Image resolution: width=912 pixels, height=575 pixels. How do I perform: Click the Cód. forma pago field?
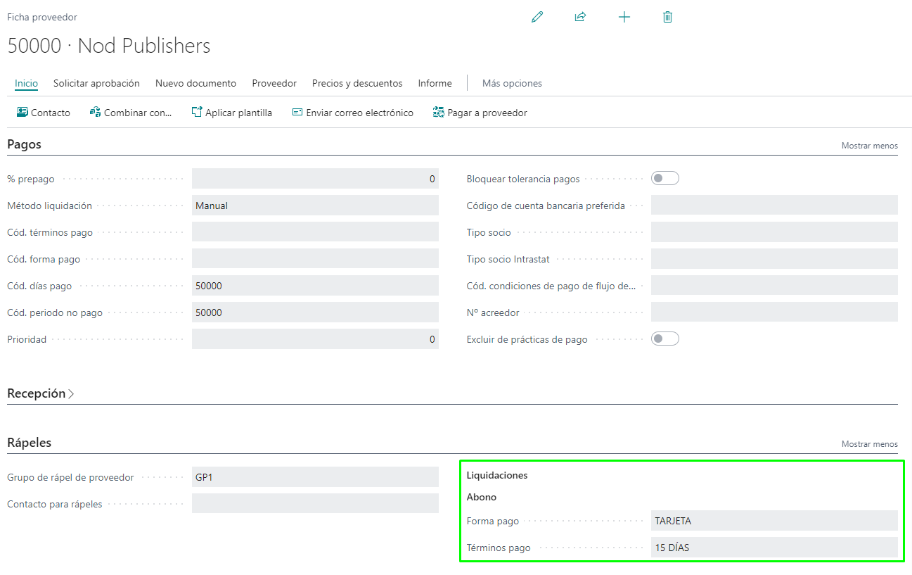coord(315,259)
